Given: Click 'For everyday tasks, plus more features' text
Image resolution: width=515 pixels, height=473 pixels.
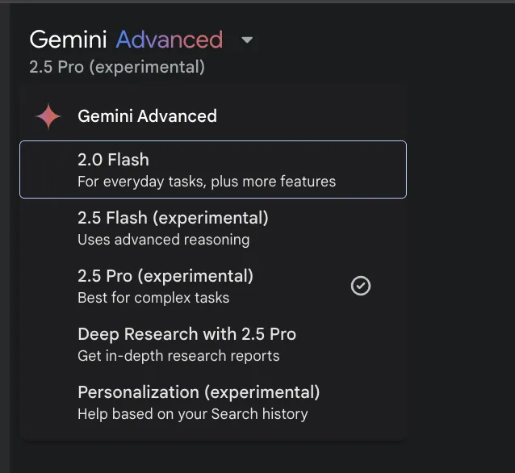Looking at the screenshot, I should pos(207,182).
